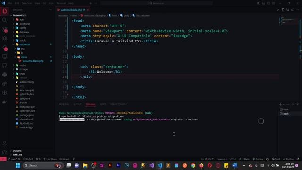Image resolution: width=302 pixels, height=170 pixels.
Task: Open Thunder Client lightning icon in activity bar
Action: coord(5,93)
